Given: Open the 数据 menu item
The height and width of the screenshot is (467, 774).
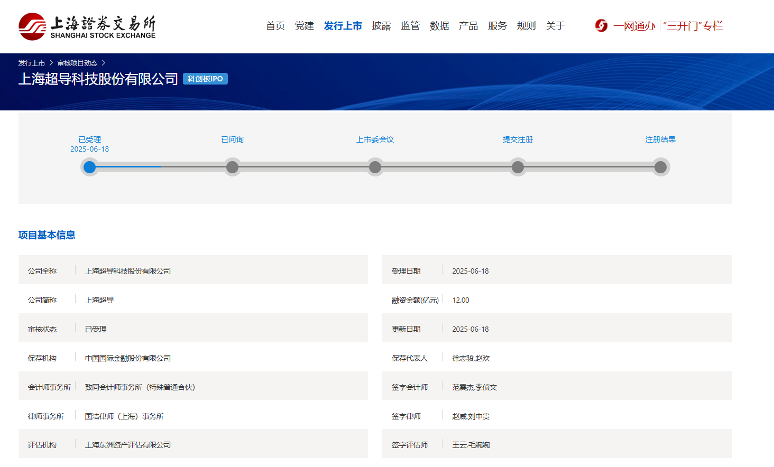Looking at the screenshot, I should coord(439,26).
